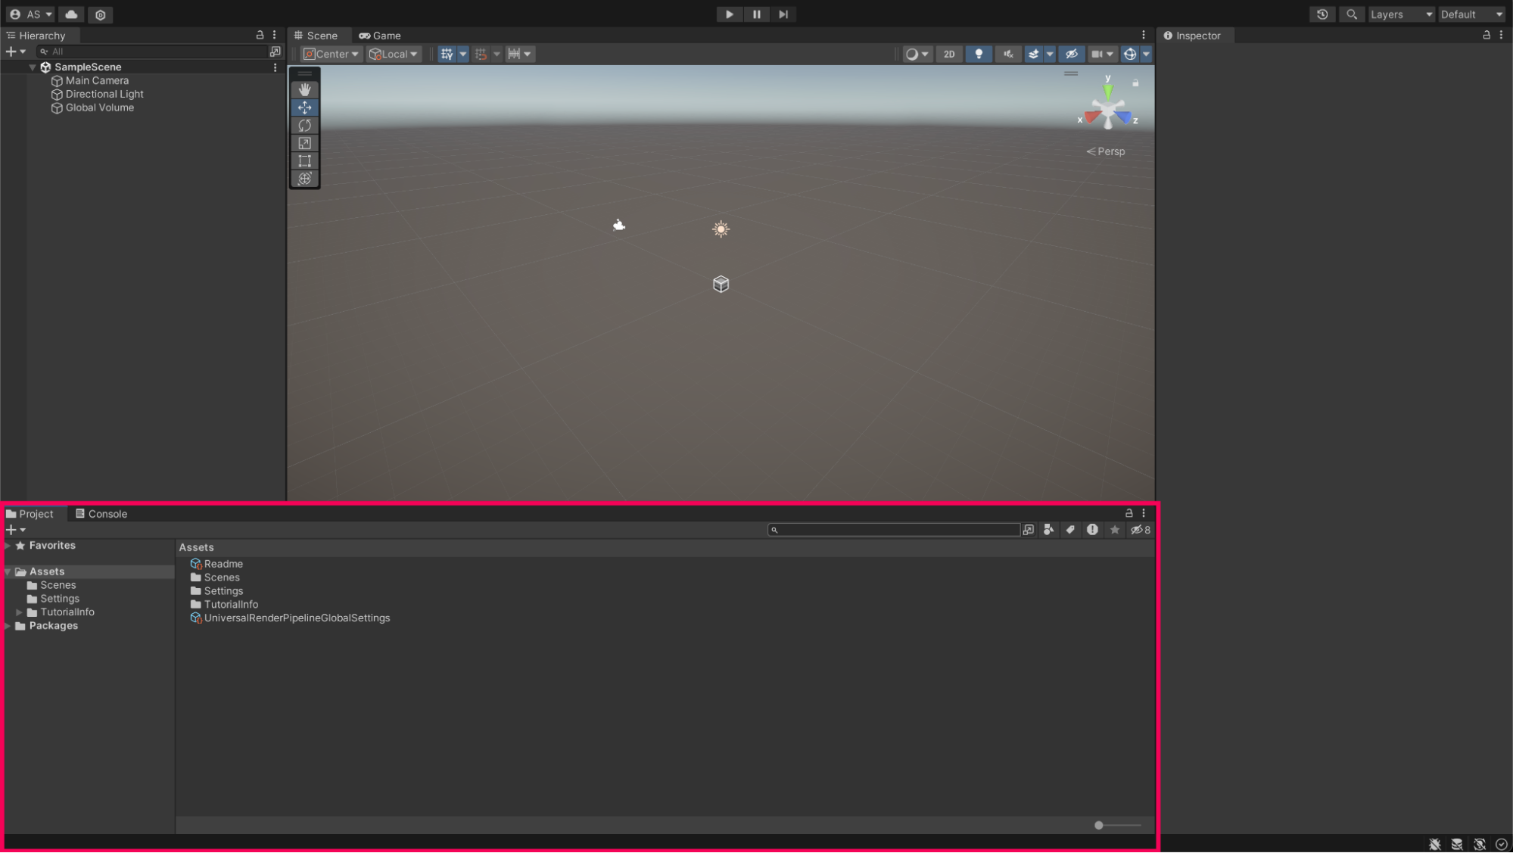
Task: Switch to the Console tab
Action: pyautogui.click(x=101, y=513)
